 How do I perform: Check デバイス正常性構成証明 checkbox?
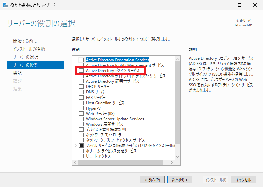pos(81,130)
